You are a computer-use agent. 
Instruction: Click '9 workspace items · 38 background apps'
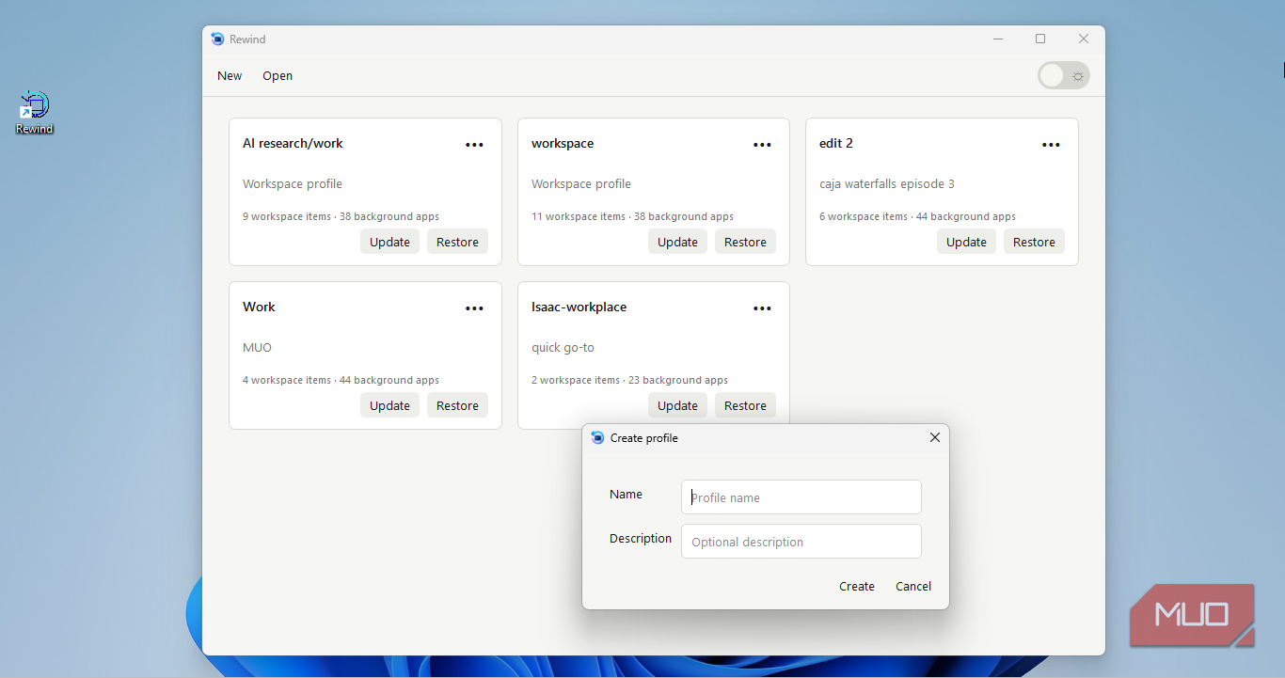click(x=341, y=216)
